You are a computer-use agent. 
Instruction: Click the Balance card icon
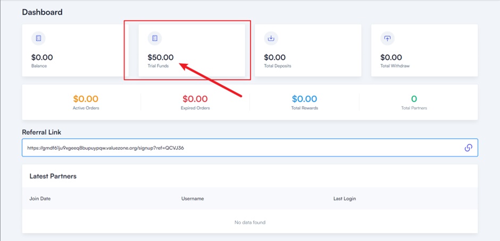(x=38, y=38)
